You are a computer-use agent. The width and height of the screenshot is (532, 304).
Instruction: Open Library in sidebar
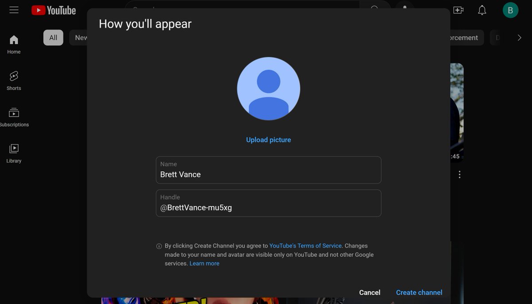14,153
